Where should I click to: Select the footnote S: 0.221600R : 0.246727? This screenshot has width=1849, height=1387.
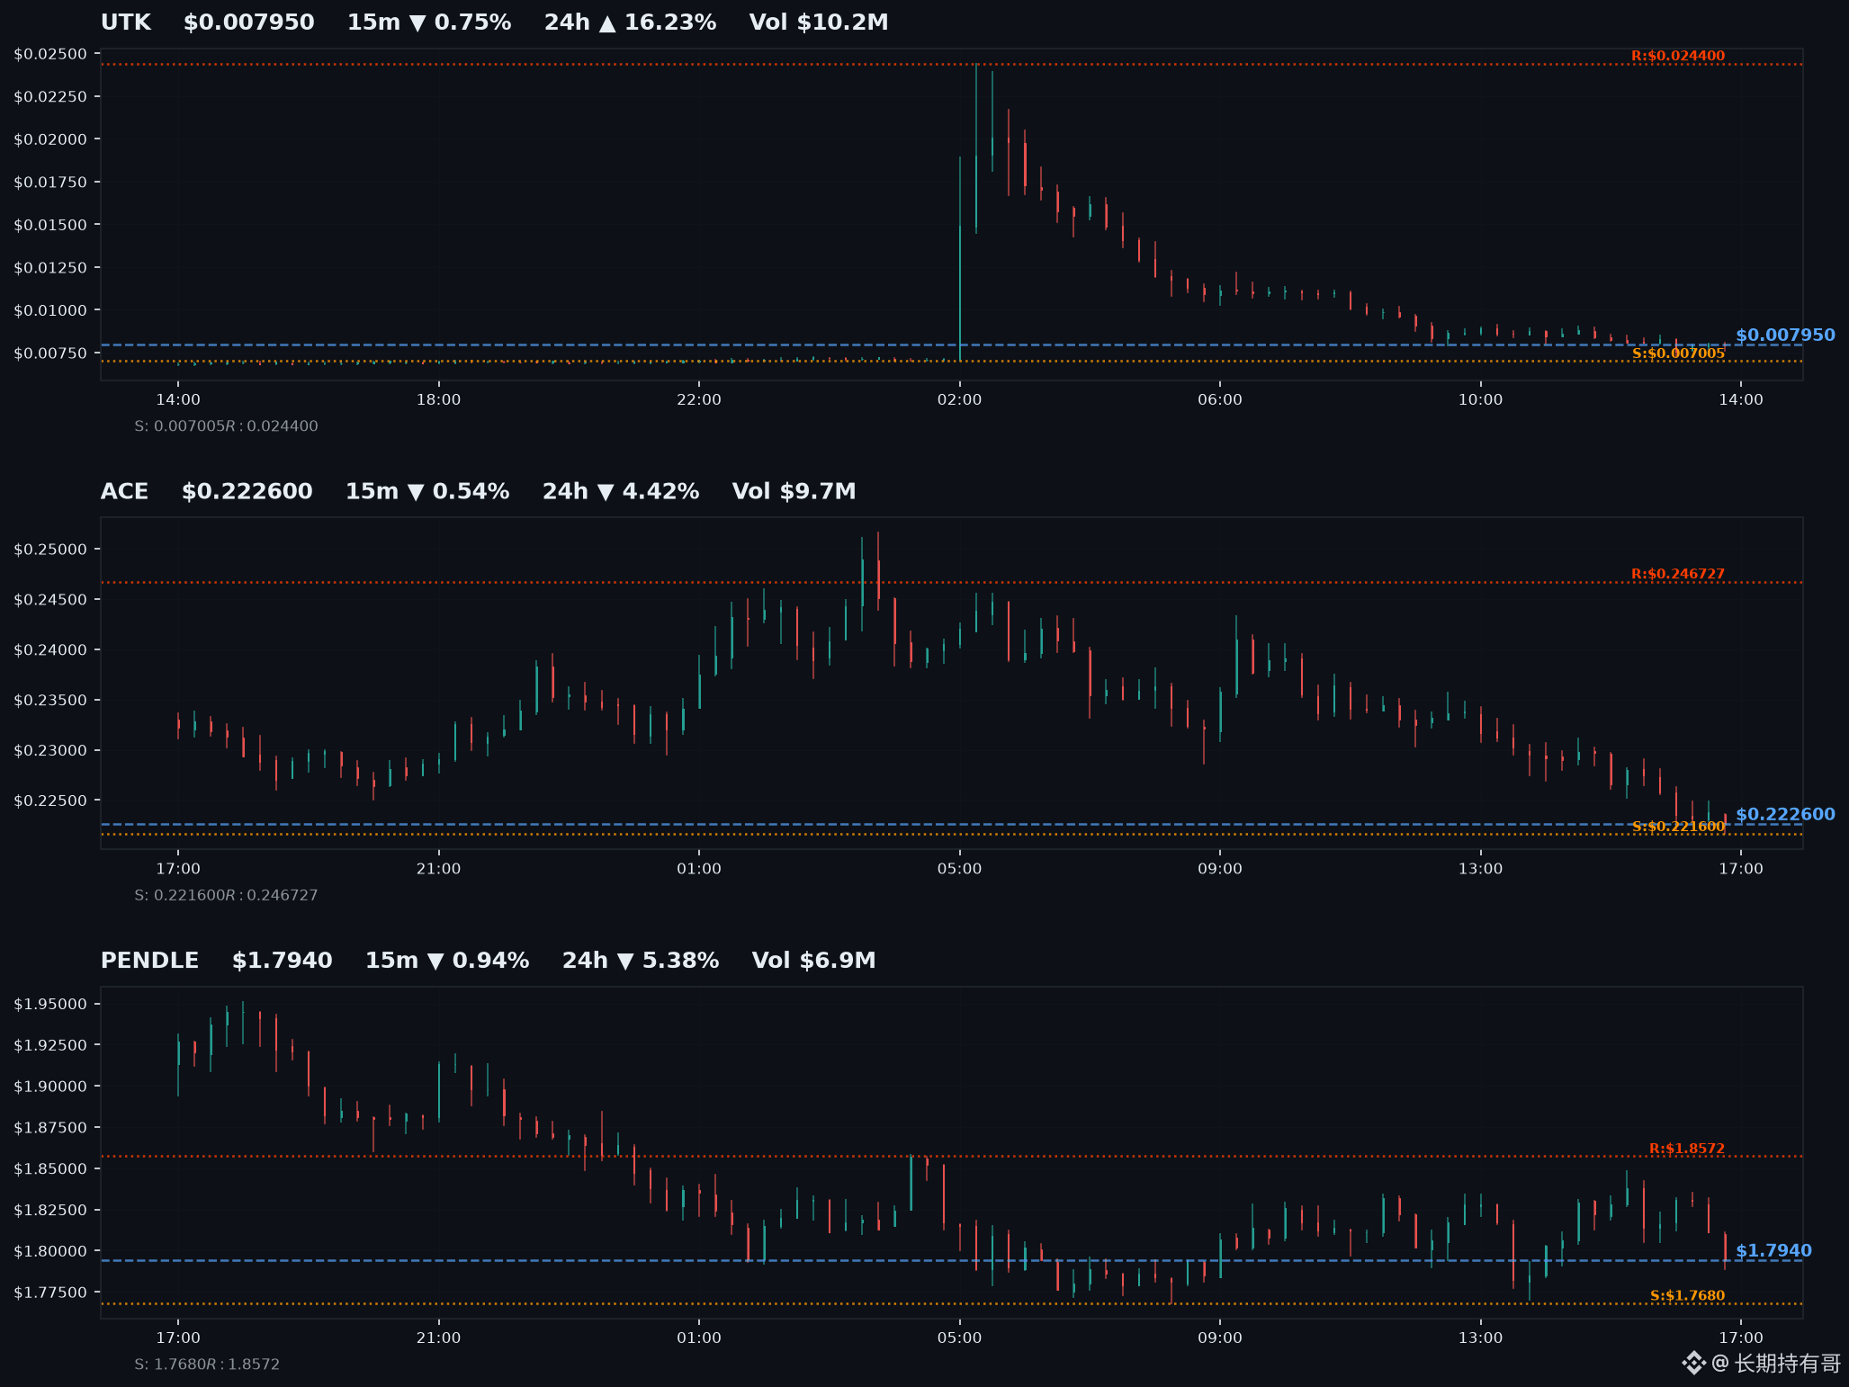click(x=226, y=896)
